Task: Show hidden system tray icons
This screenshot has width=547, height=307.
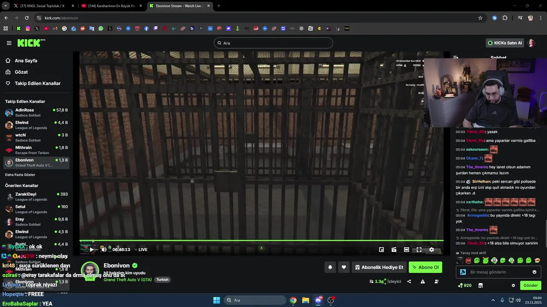Action: pyautogui.click(x=493, y=300)
